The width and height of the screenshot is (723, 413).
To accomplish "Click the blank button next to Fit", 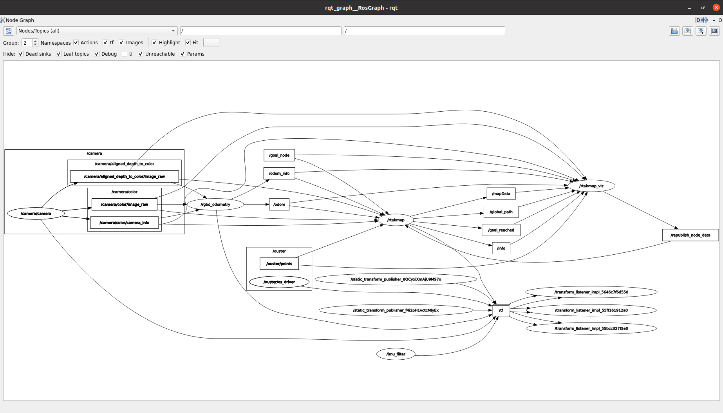I will coord(211,43).
